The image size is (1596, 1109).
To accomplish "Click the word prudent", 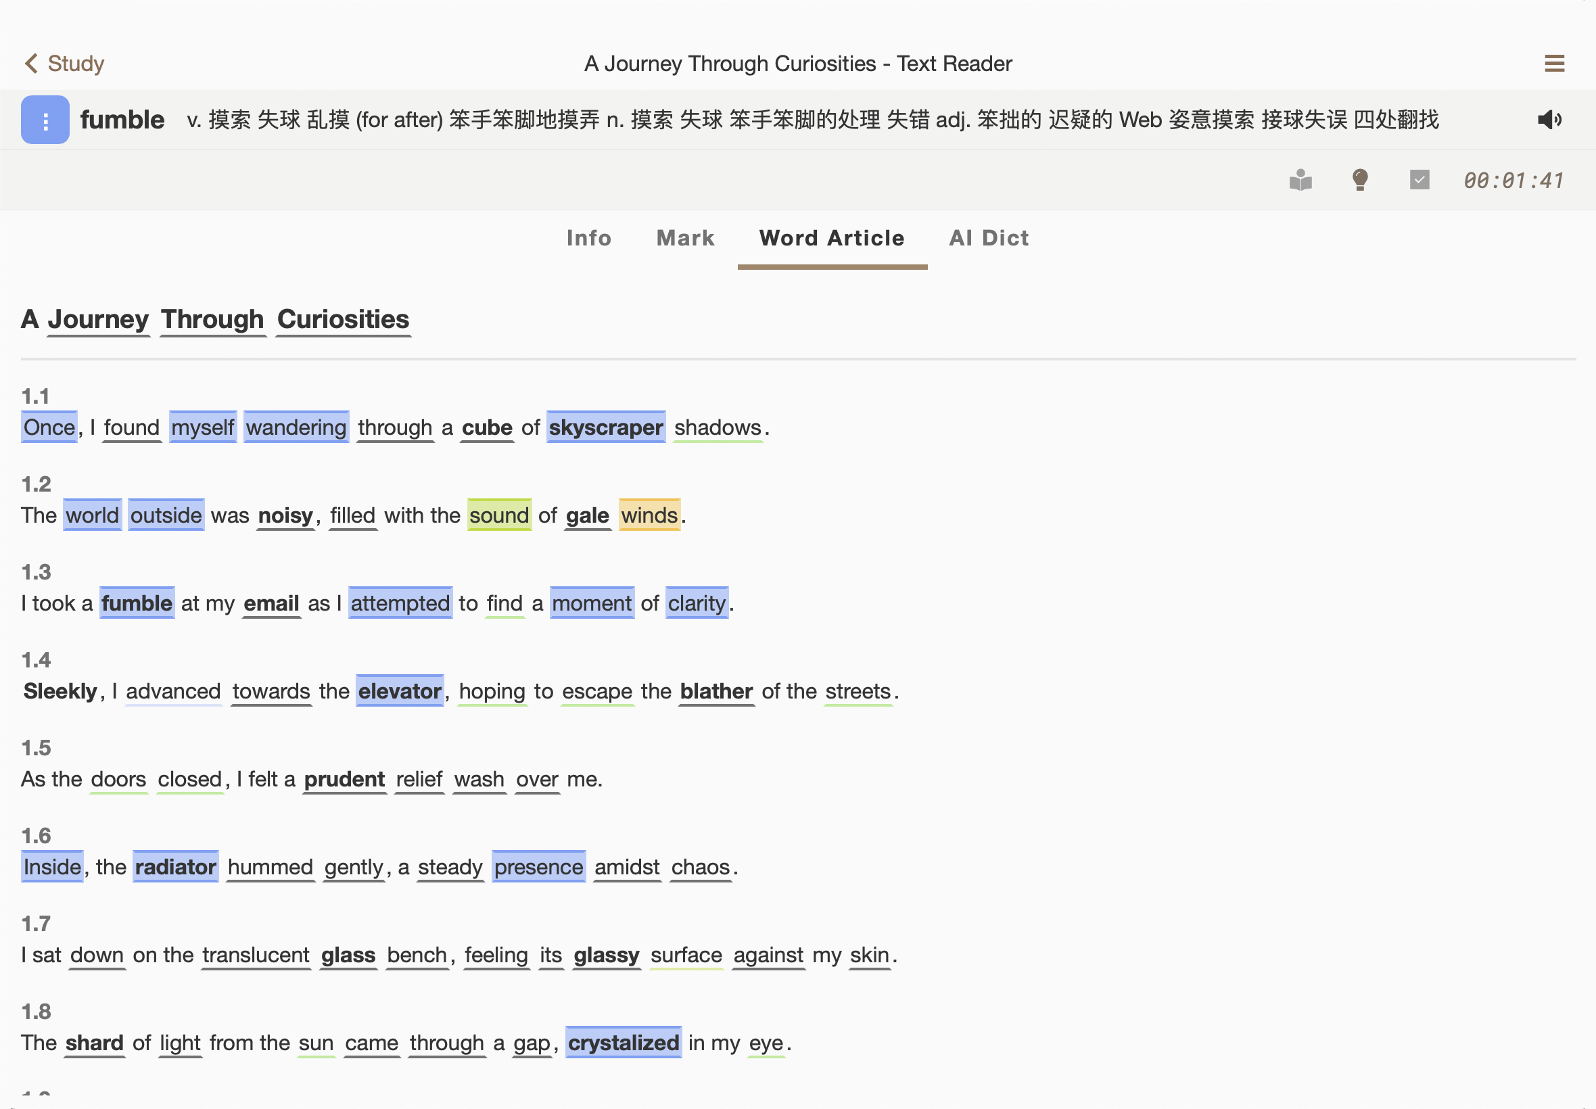I will click(345, 779).
